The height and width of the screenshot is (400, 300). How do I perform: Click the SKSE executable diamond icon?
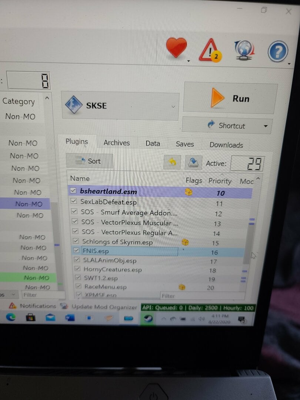coord(74,104)
